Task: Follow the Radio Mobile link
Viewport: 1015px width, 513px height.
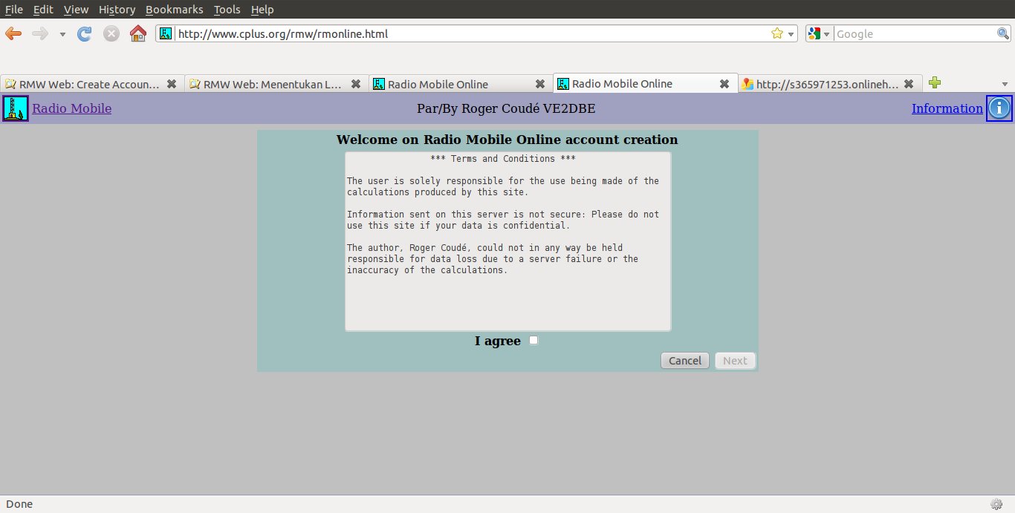Action: (x=71, y=108)
